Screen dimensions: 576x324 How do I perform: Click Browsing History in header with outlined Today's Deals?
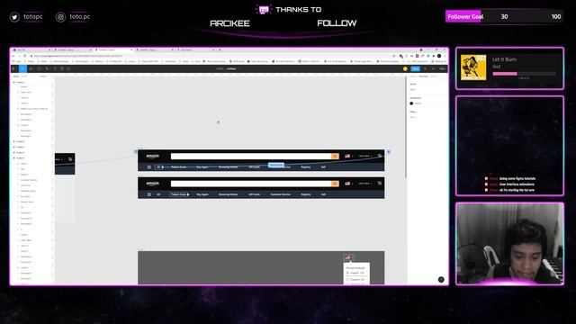(228, 194)
